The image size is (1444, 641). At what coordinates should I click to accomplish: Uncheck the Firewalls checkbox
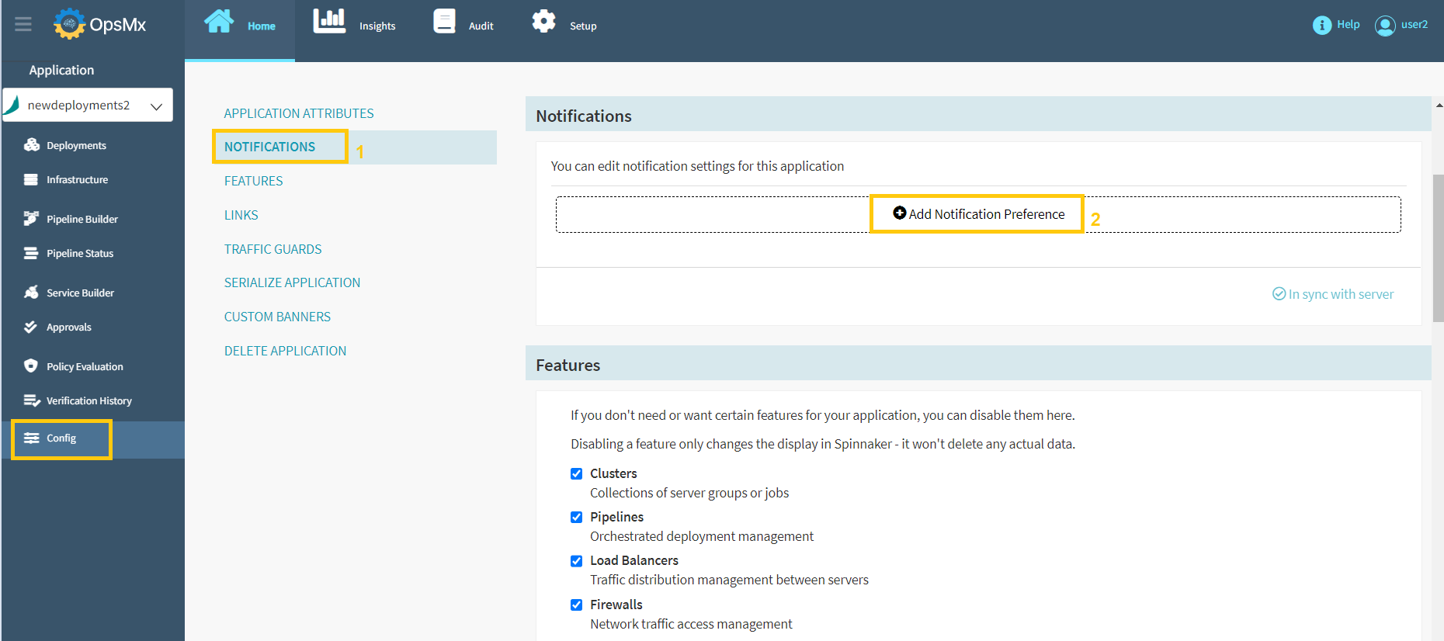pyautogui.click(x=576, y=605)
